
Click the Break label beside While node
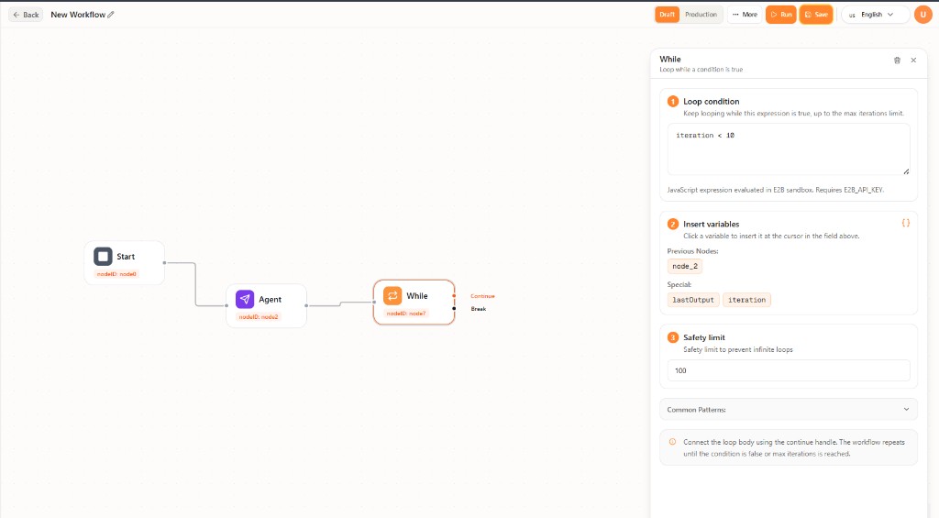pyautogui.click(x=479, y=309)
